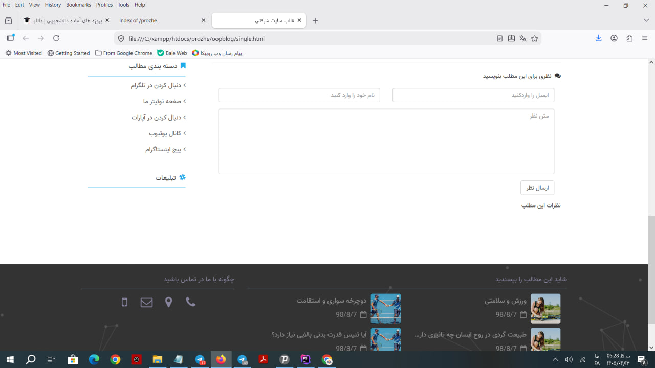Open Windows Start menu
655x368 pixels.
pyautogui.click(x=10, y=360)
